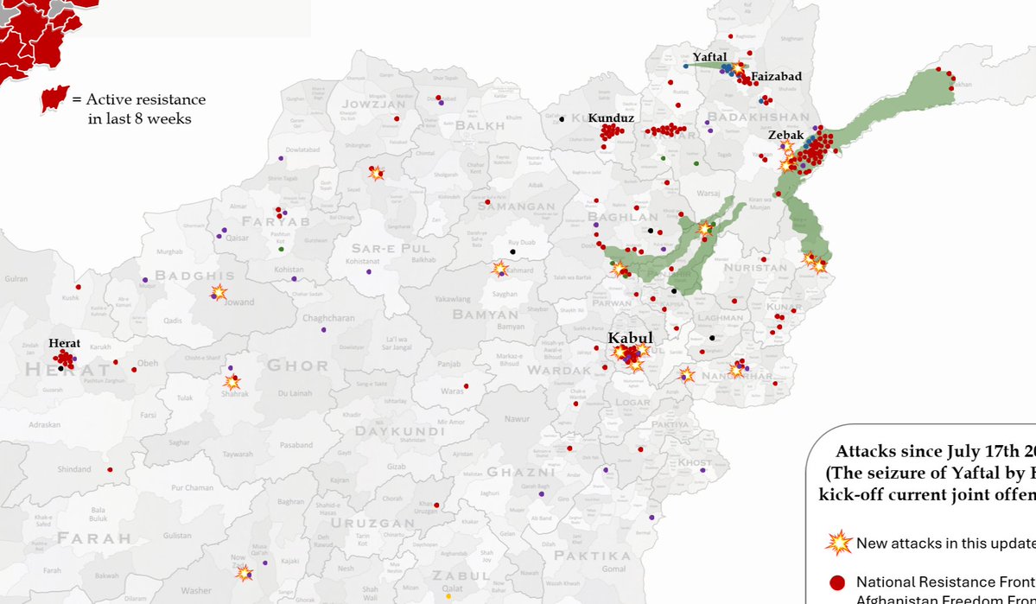The image size is (1036, 604).
Task: Click the Faizabad label
Action: tap(776, 76)
